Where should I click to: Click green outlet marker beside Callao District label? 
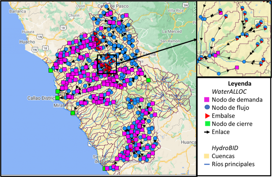tap(57, 98)
